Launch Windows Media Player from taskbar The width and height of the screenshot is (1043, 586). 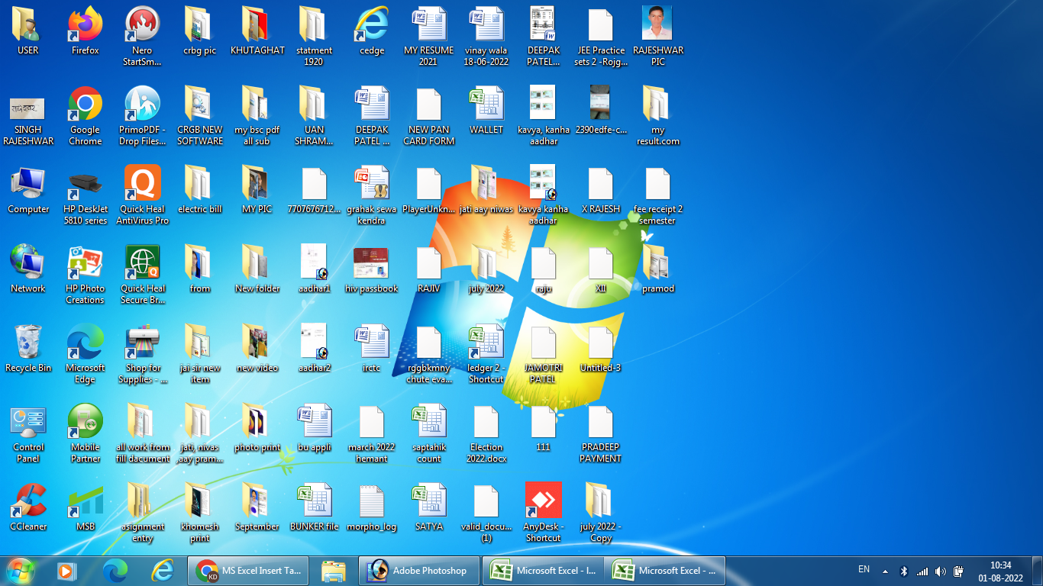pyautogui.click(x=67, y=570)
